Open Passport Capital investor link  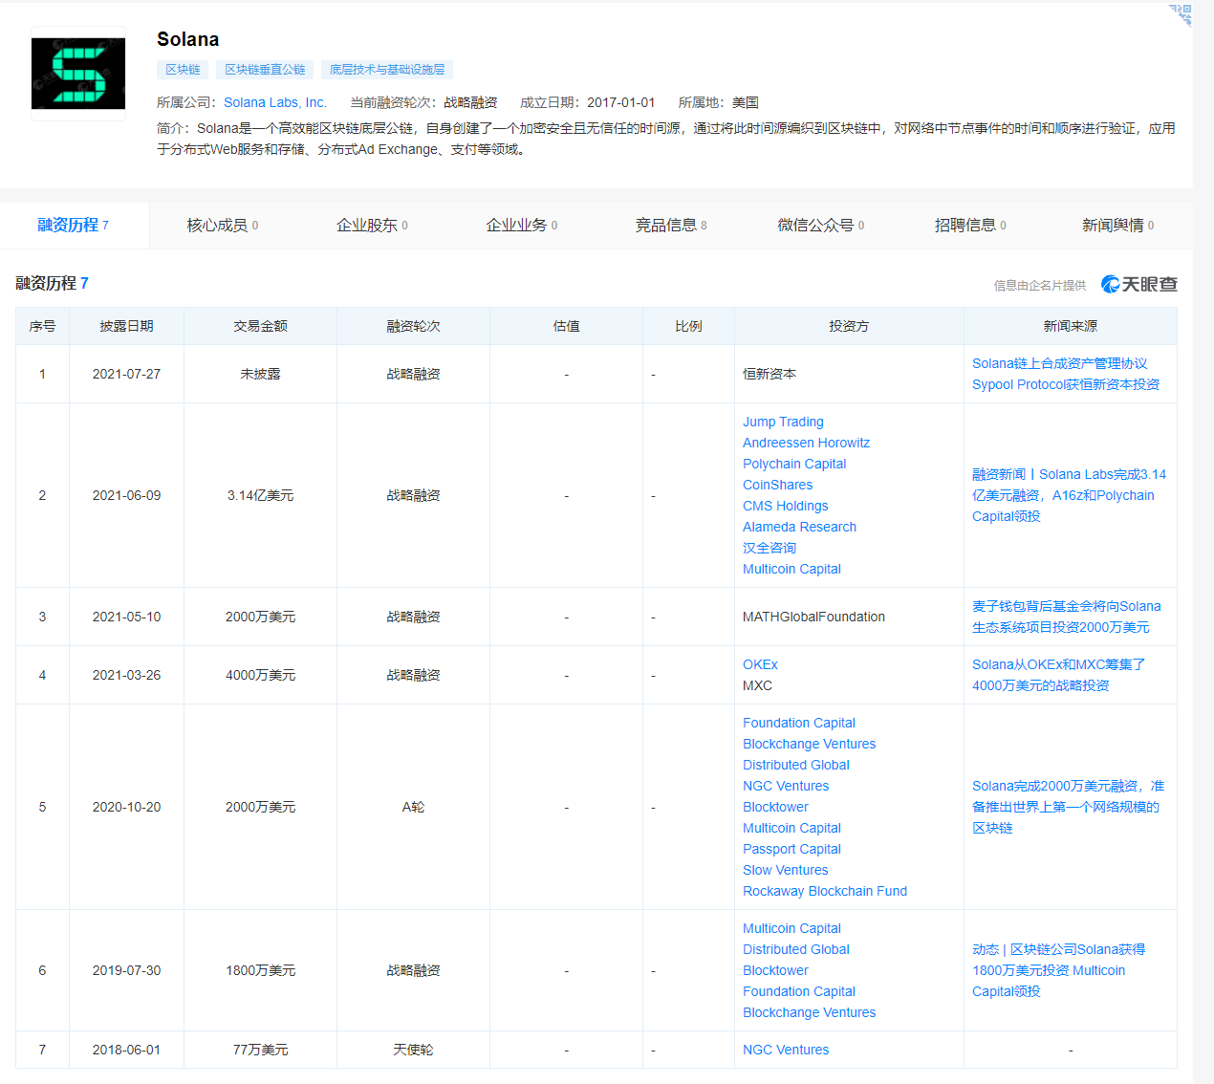(x=791, y=849)
